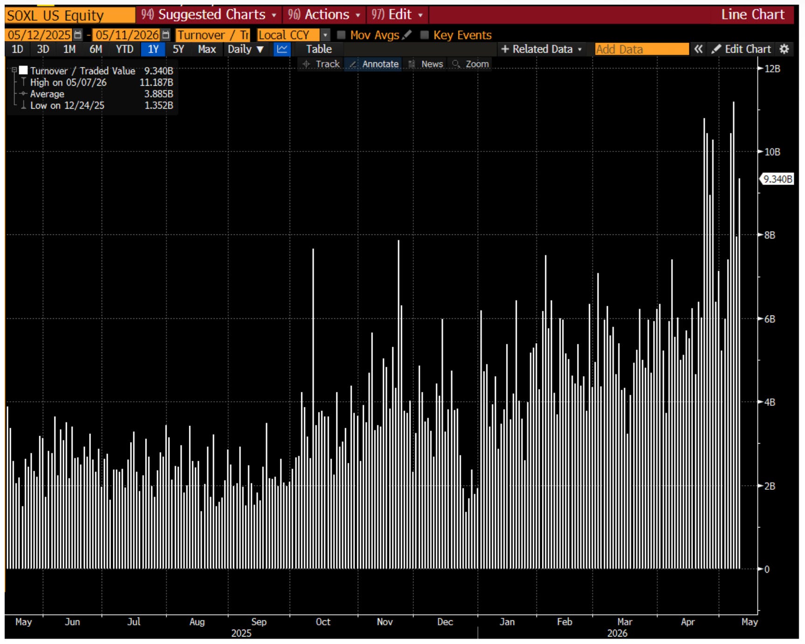
Task: Click the white Turnover series color swatch
Action: (x=23, y=70)
